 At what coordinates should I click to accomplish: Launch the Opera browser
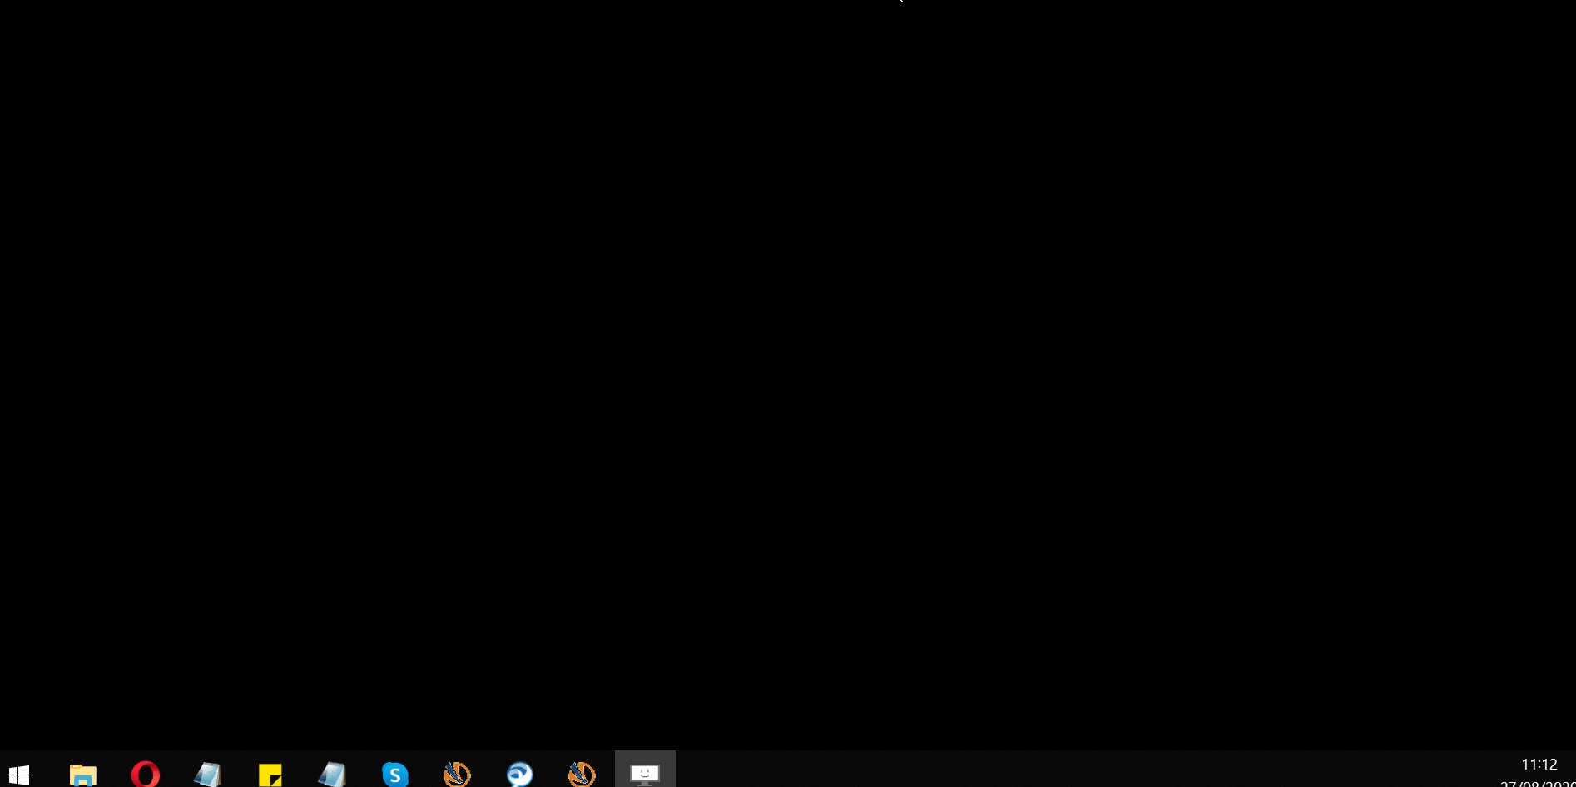click(145, 774)
